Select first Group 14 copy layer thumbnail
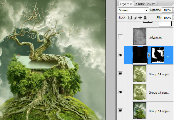 coord(140,74)
